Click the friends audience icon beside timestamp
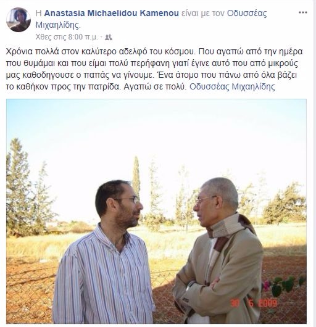316x327 pixels. tap(109, 38)
